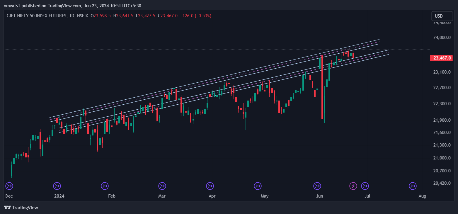
Task: Click the 21,600.0 price axis label
Action: tap(442, 133)
